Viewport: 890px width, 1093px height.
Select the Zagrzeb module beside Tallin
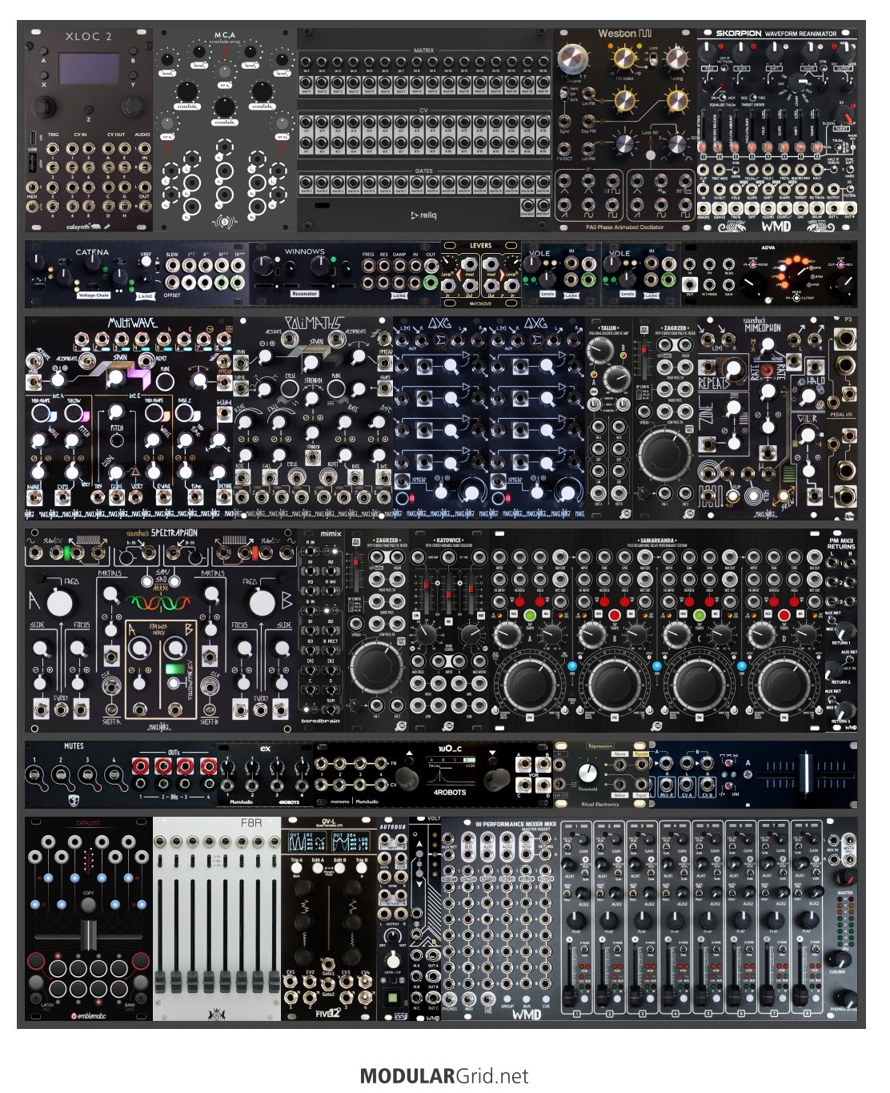click(x=665, y=417)
